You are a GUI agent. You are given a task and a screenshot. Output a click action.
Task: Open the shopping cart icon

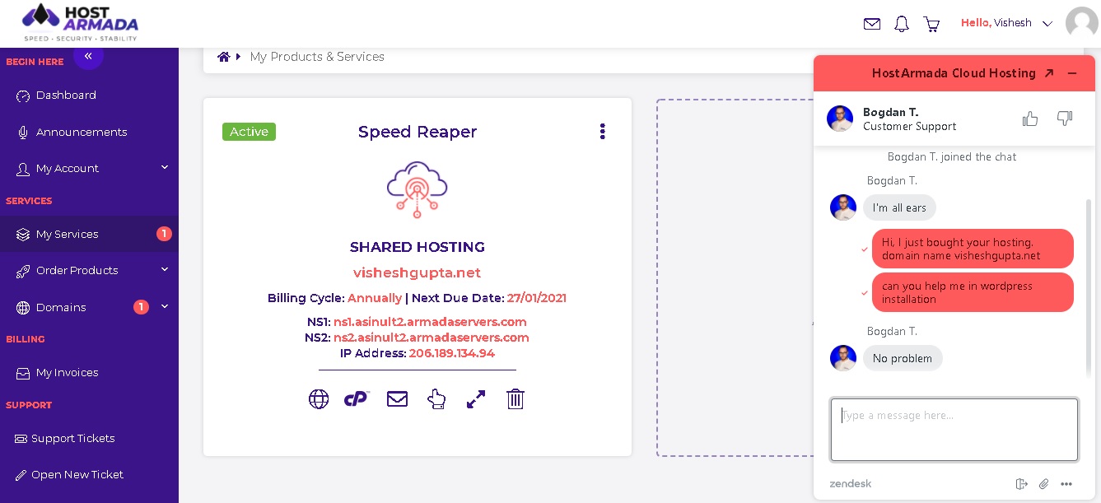pos(931,24)
